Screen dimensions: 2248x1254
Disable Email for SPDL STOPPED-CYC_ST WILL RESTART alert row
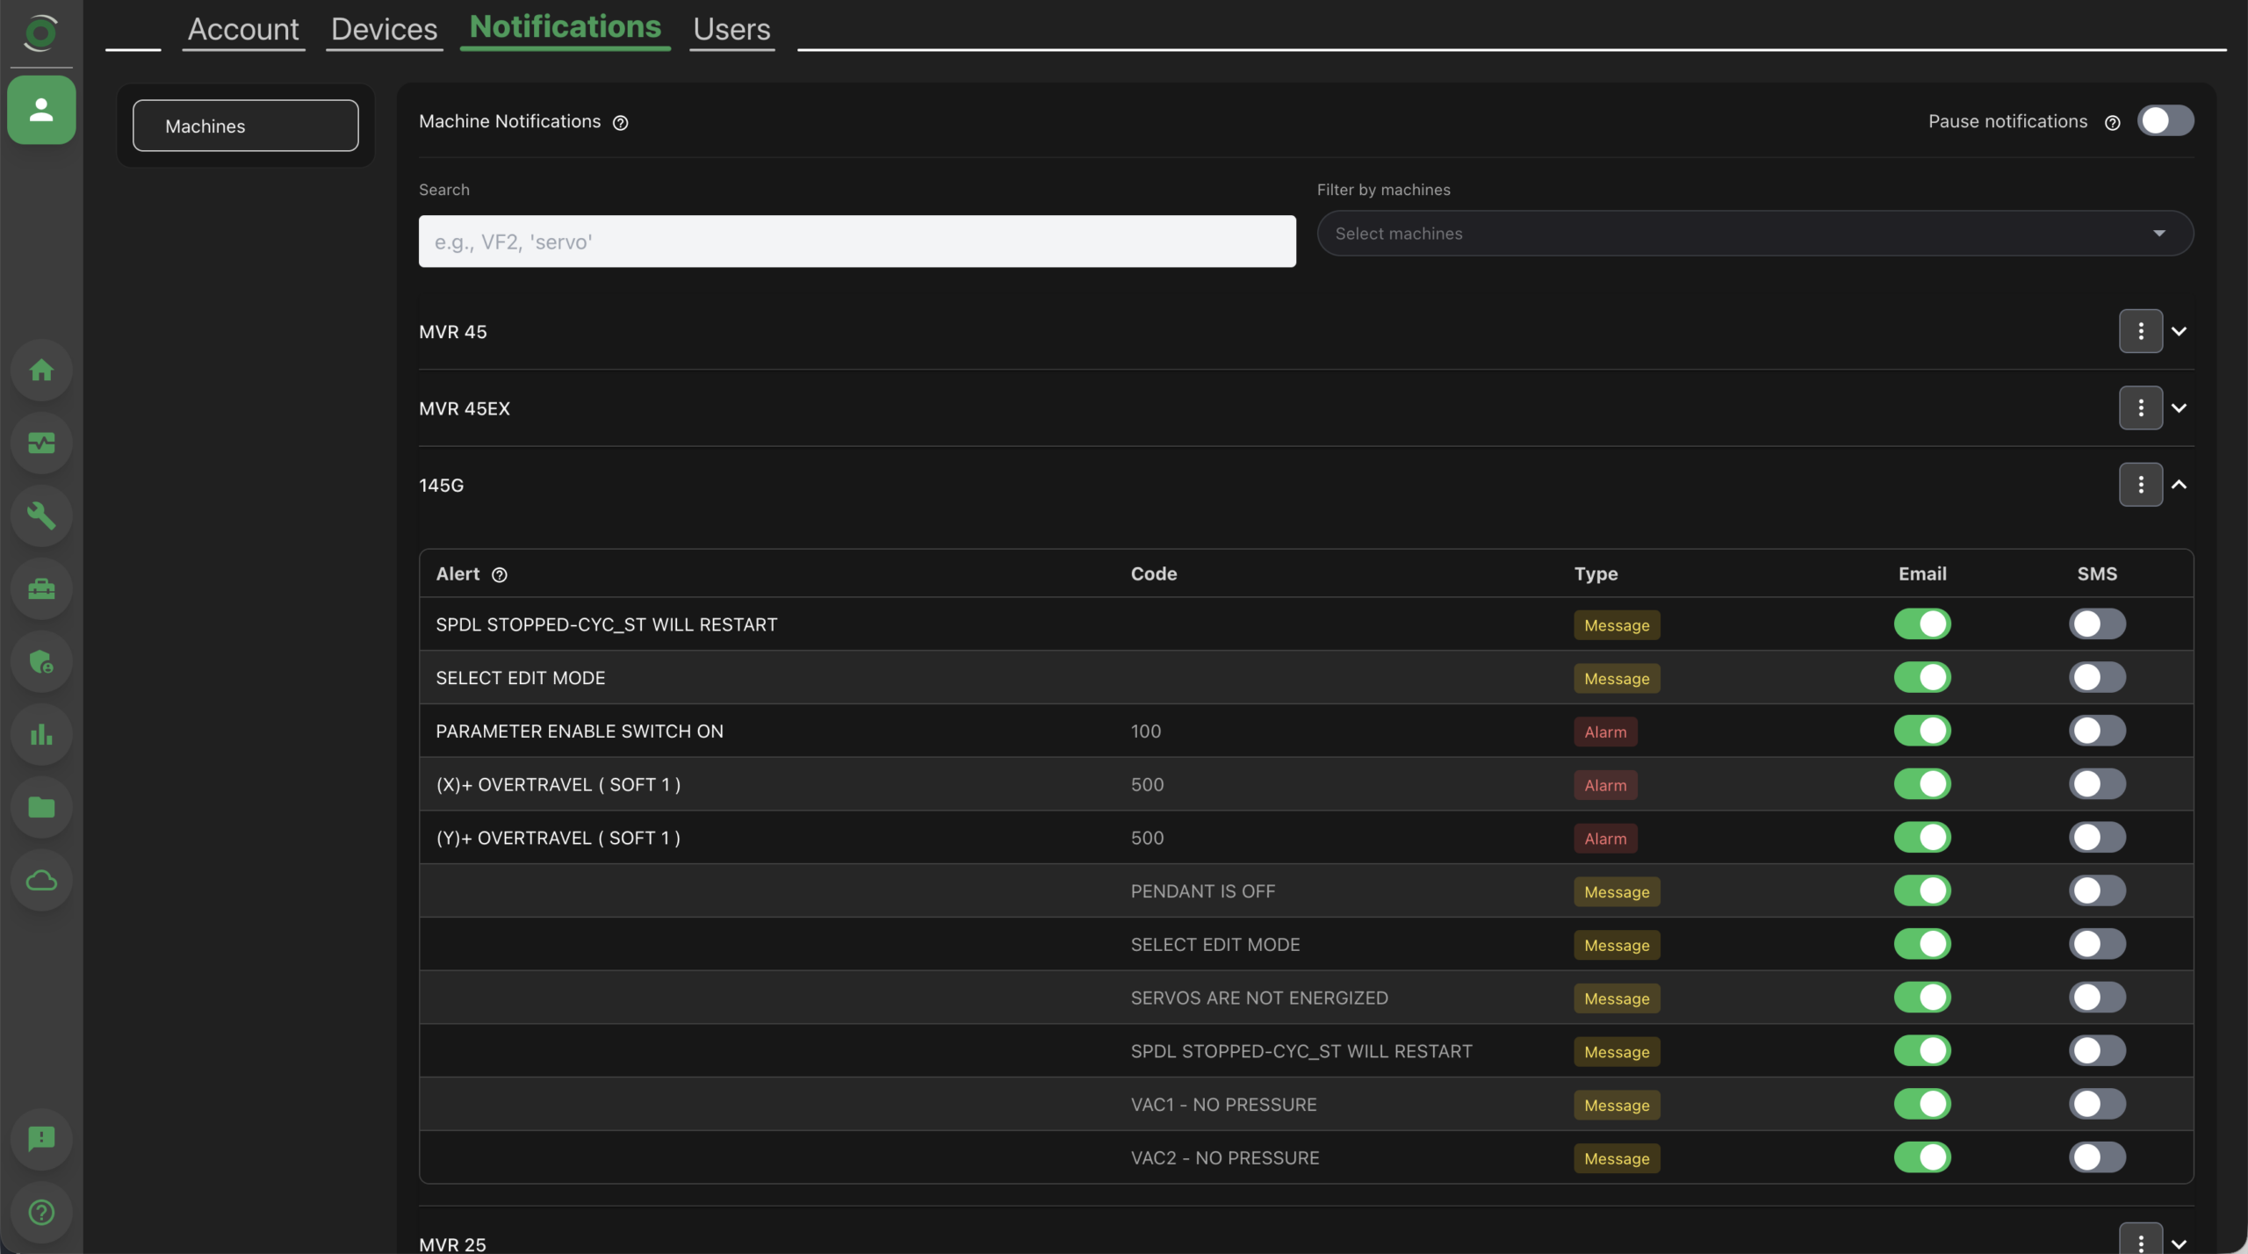(x=1922, y=624)
